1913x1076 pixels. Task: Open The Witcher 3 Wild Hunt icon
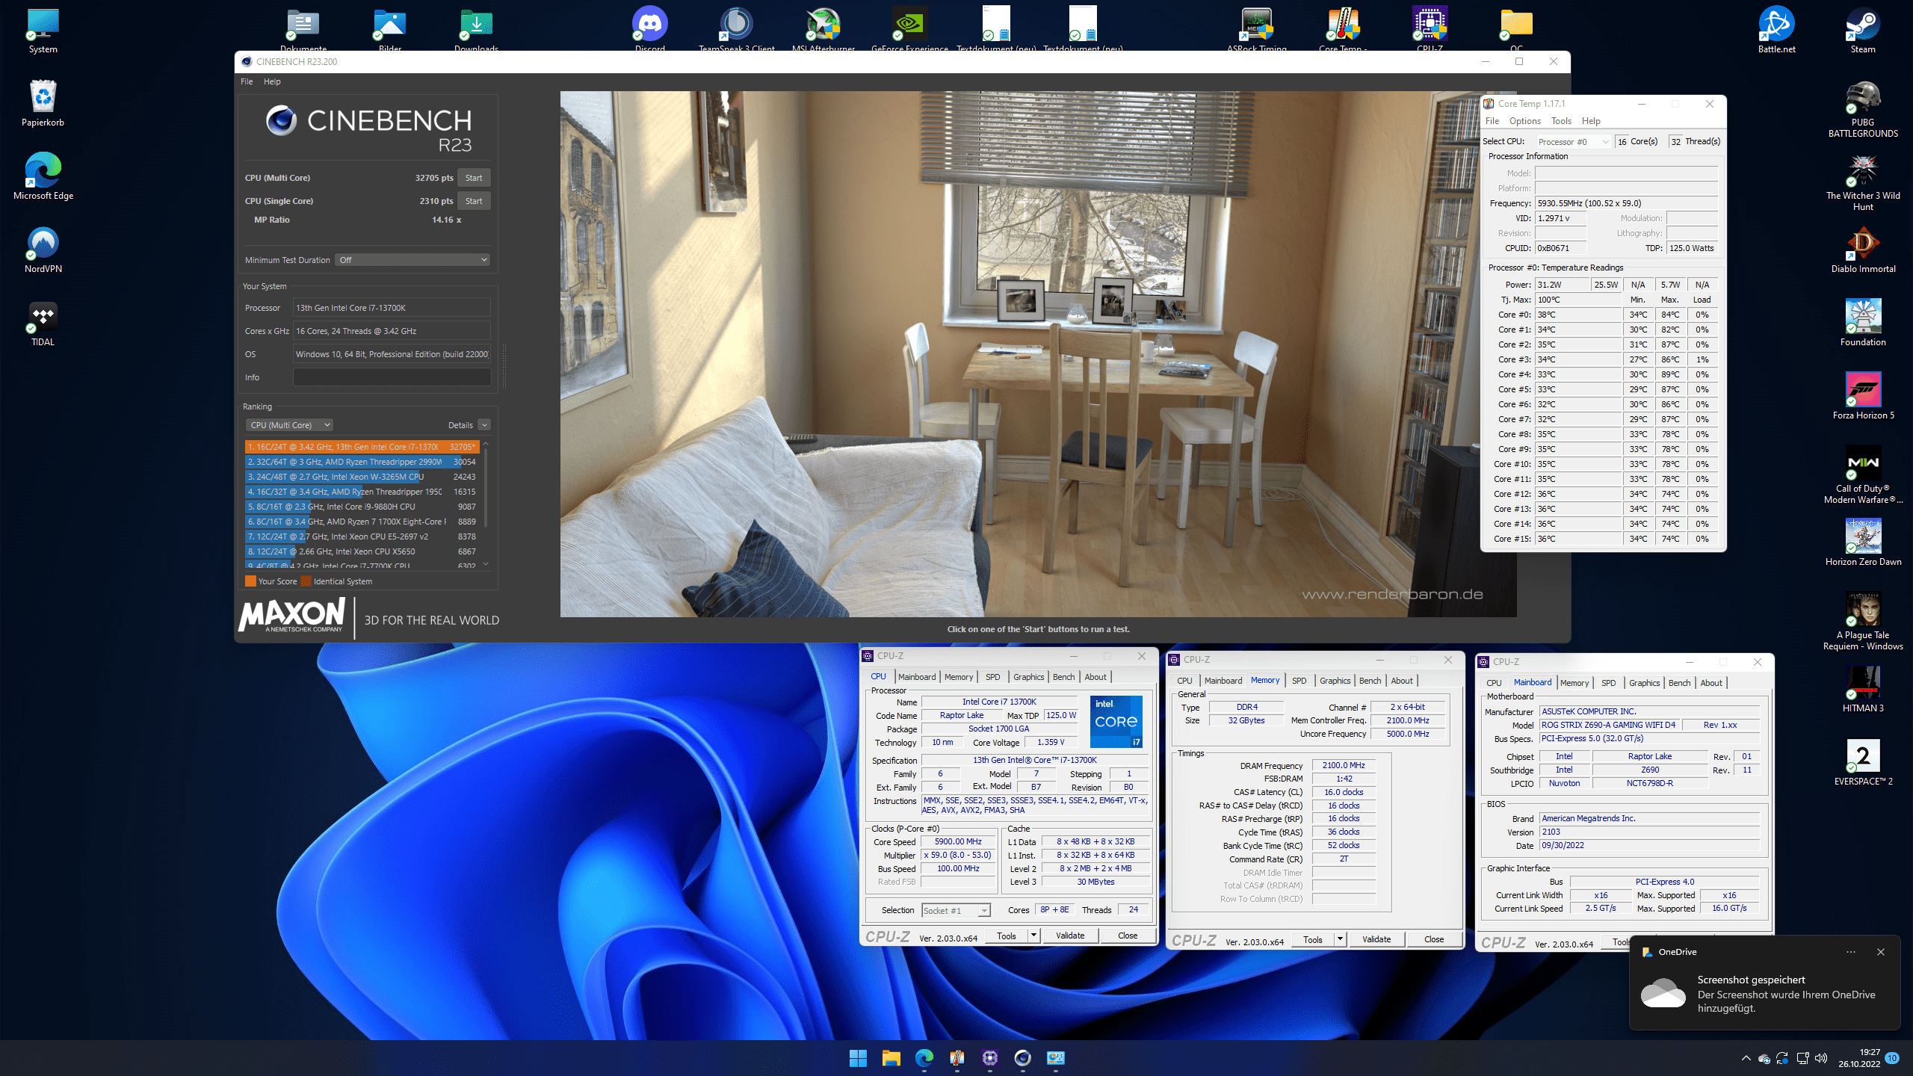tap(1863, 182)
